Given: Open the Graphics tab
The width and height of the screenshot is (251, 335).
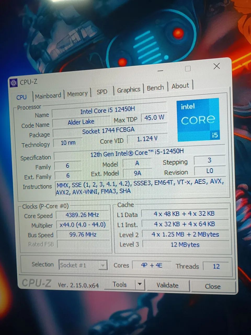Looking at the screenshot, I should click(129, 90).
